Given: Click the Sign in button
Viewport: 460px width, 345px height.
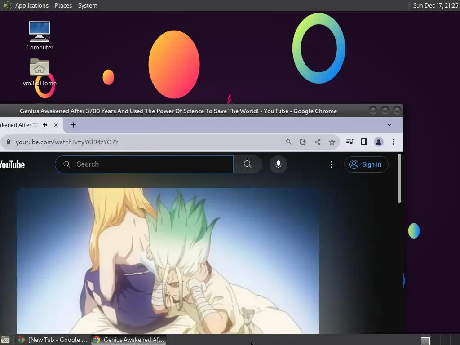Looking at the screenshot, I should click(x=366, y=164).
